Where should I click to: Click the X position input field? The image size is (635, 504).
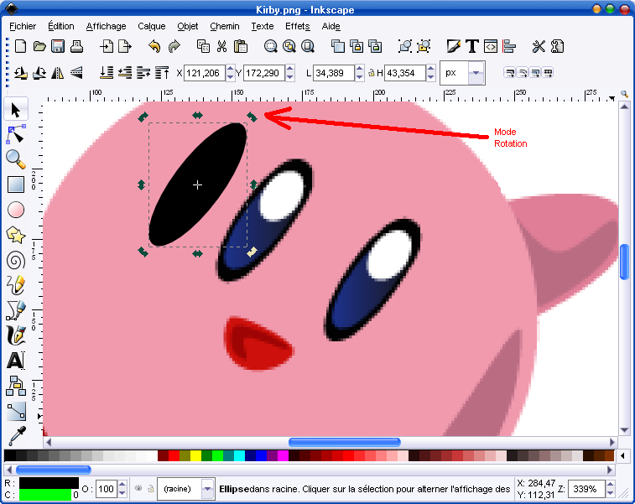(205, 73)
